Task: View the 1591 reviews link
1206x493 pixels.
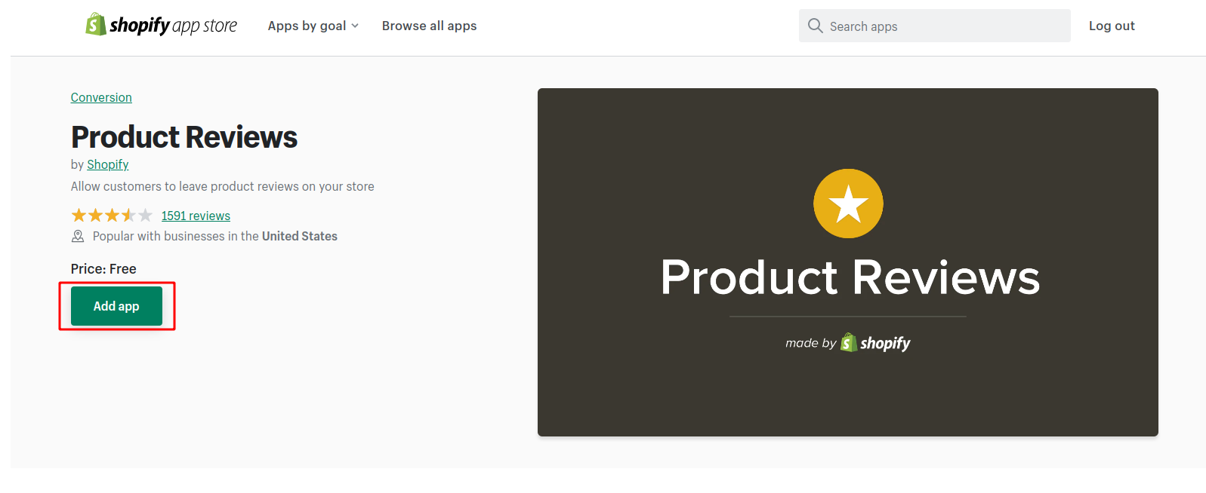Action: [x=196, y=216]
